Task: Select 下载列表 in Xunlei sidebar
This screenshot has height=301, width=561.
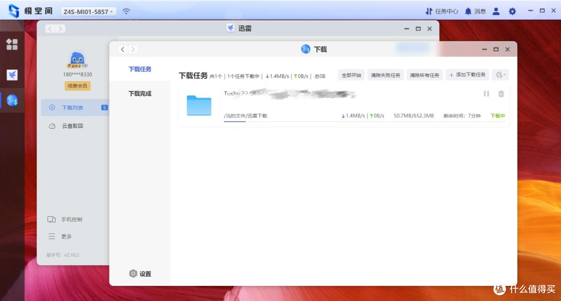Action: click(x=74, y=108)
